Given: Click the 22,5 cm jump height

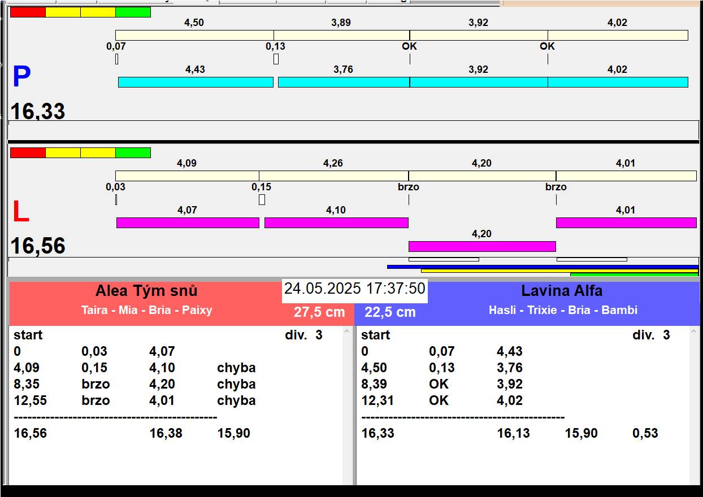Looking at the screenshot, I should pos(390,312).
